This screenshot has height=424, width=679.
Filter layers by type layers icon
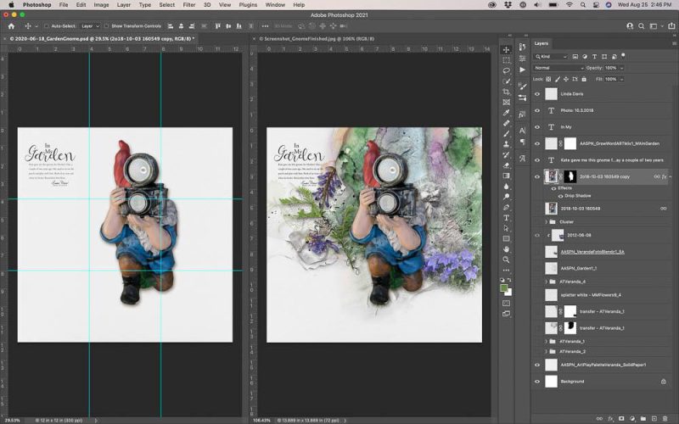[x=595, y=57]
